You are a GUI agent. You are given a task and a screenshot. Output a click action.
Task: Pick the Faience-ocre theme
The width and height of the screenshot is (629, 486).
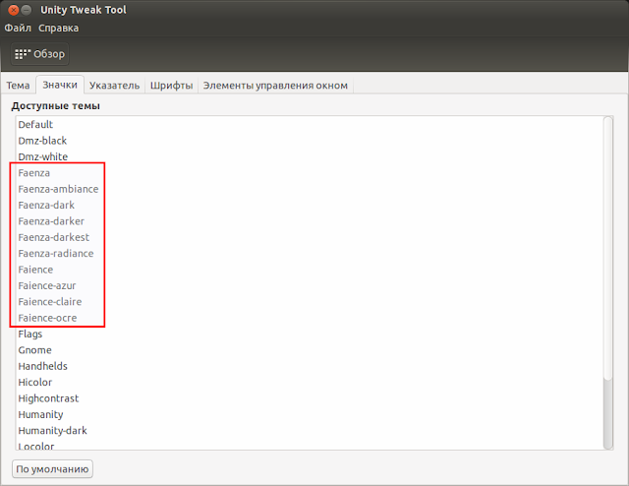pos(310,318)
